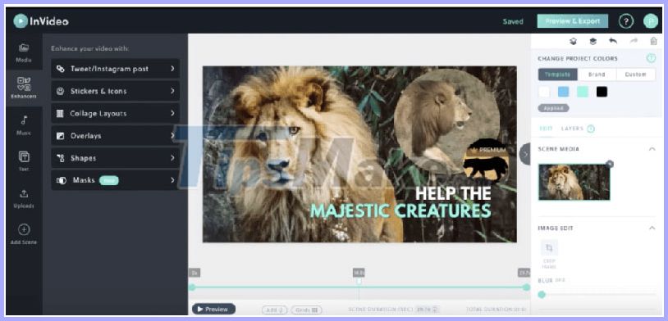668x321 pixels.
Task: Open the Uploads section in sidebar
Action: pos(24,198)
